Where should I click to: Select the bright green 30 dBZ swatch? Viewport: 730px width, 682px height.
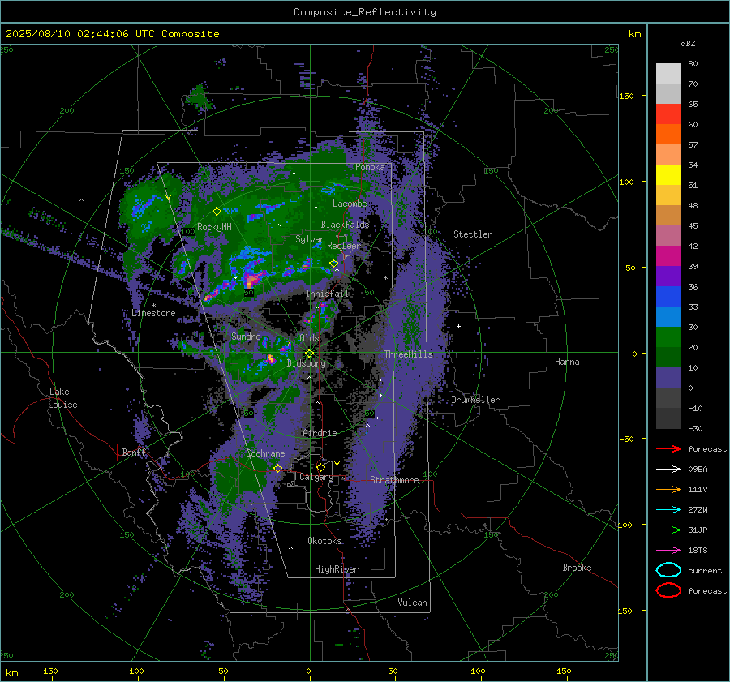click(x=668, y=337)
